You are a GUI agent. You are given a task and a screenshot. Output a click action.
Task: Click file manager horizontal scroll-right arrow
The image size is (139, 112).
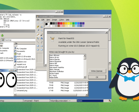tap(87, 95)
